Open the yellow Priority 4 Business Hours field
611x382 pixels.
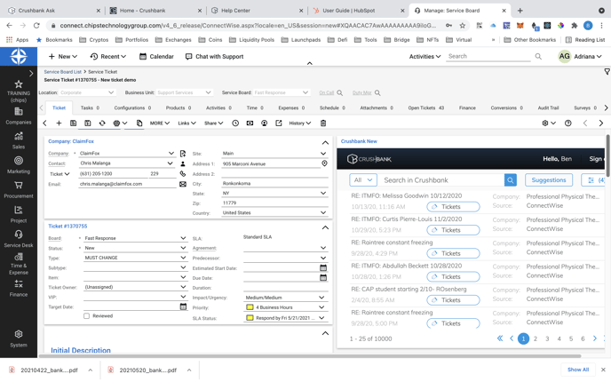click(285, 307)
